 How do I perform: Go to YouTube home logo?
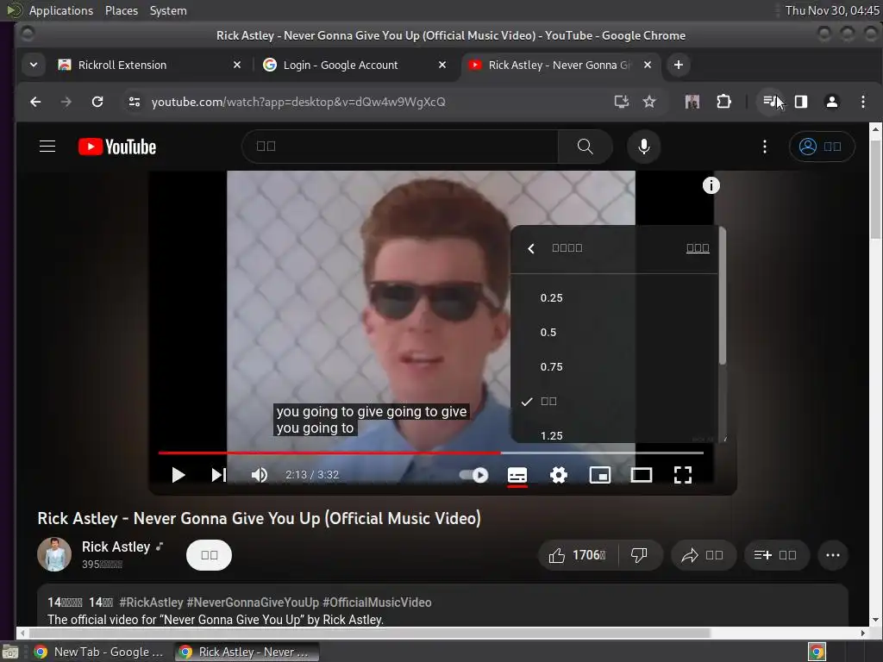[117, 147]
